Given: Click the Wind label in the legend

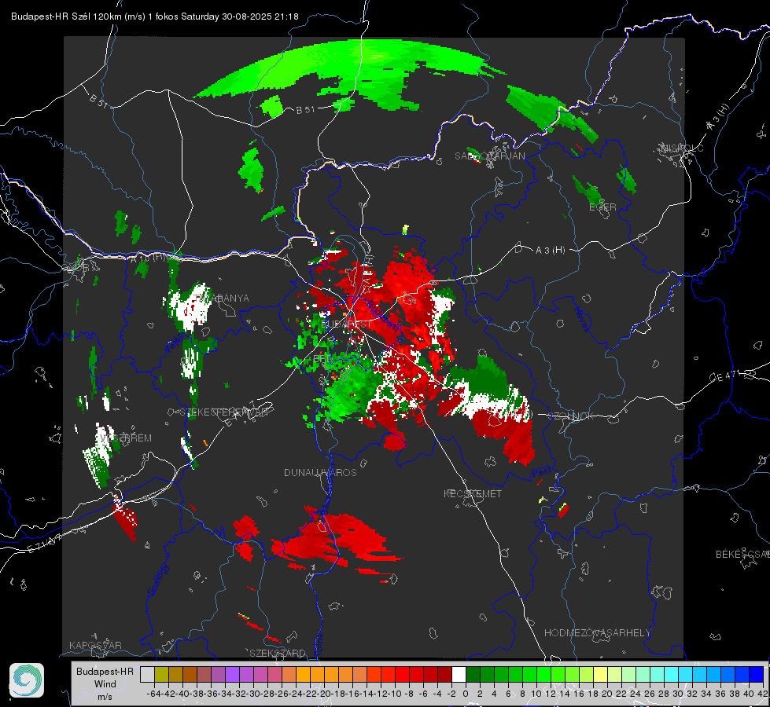Looking at the screenshot, I should tap(105, 684).
